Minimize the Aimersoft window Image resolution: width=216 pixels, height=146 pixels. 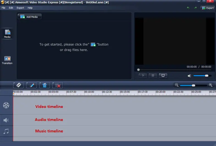click(198, 1)
